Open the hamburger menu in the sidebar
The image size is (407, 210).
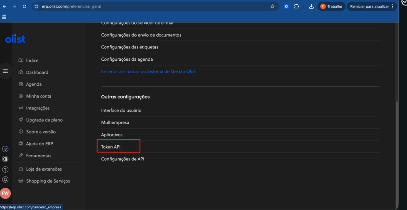tap(5, 71)
